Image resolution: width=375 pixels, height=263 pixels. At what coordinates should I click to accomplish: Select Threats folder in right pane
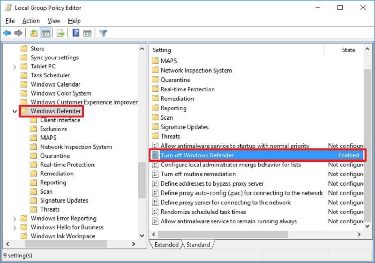coord(170,136)
